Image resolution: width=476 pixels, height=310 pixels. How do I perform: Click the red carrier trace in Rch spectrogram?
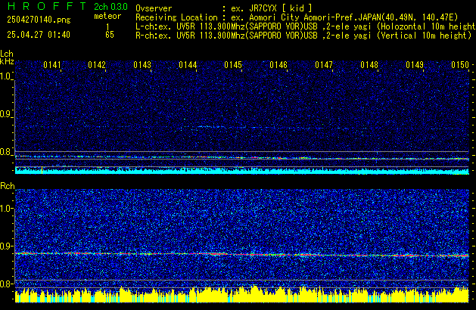(x=242, y=254)
